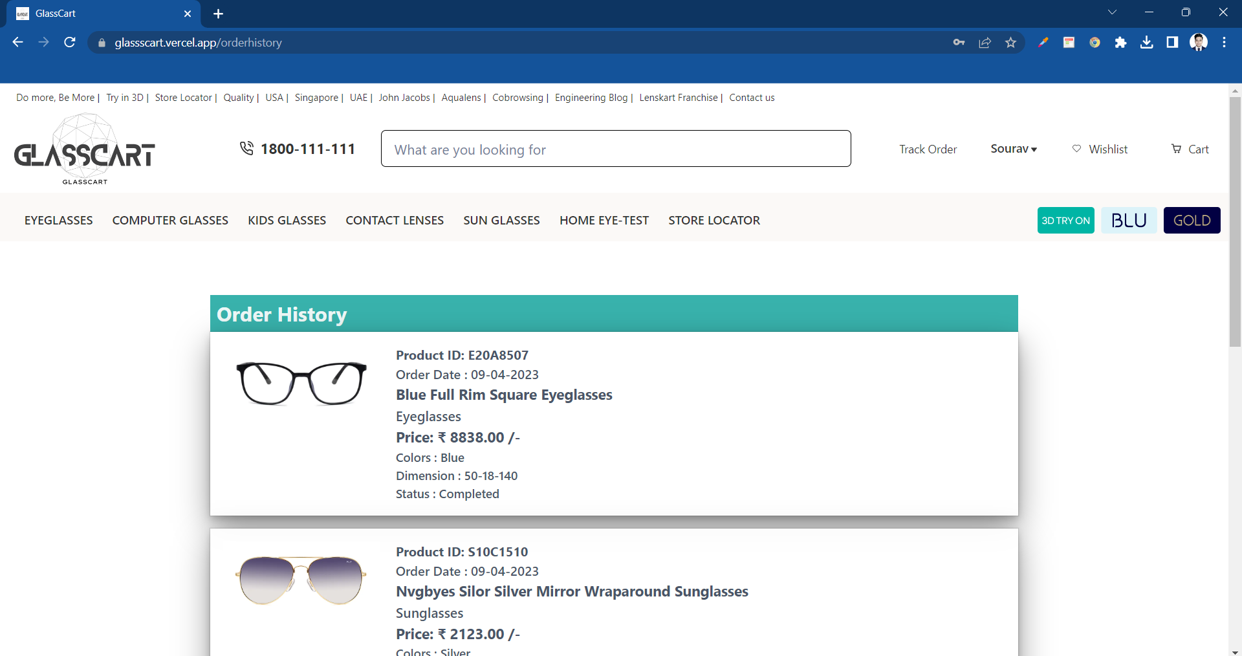Viewport: 1242px width, 656px height.
Task: Click the BLU button
Action: [x=1129, y=221]
